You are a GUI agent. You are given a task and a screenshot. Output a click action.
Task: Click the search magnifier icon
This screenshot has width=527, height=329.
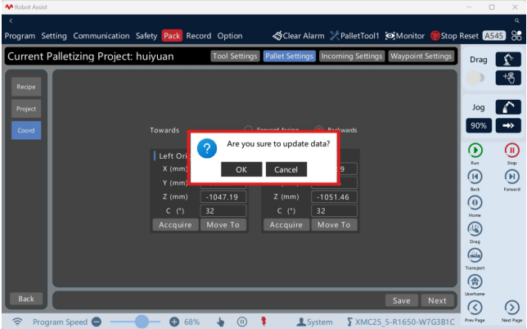coord(516,20)
